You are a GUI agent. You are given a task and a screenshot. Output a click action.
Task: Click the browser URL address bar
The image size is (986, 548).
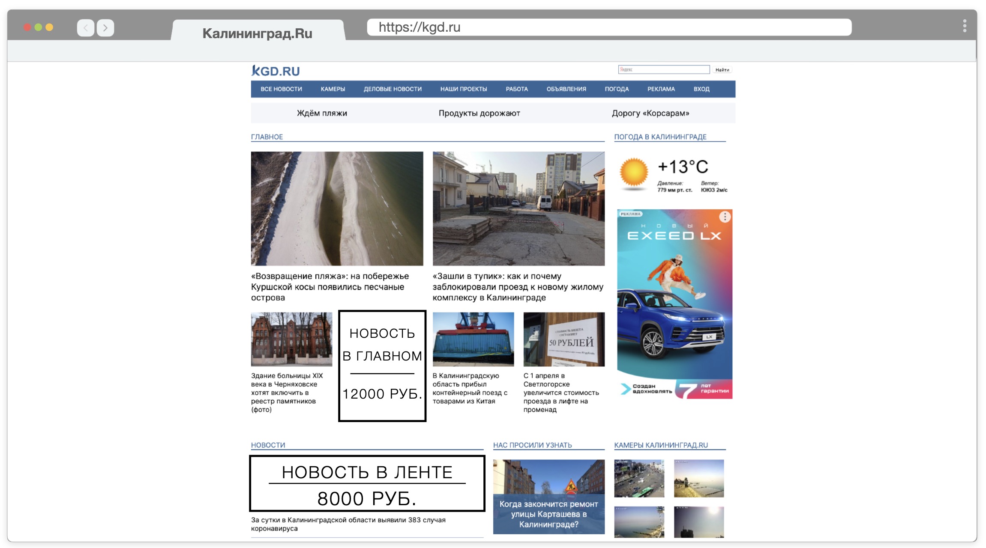(x=608, y=27)
